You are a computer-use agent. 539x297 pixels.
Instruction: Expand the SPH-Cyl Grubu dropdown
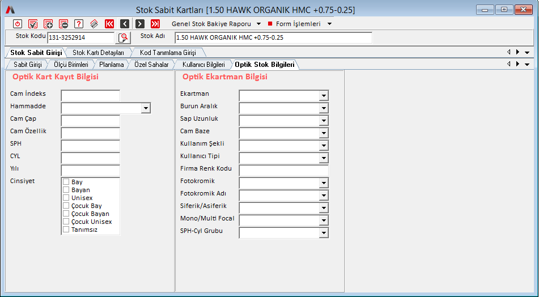pyautogui.click(x=324, y=233)
